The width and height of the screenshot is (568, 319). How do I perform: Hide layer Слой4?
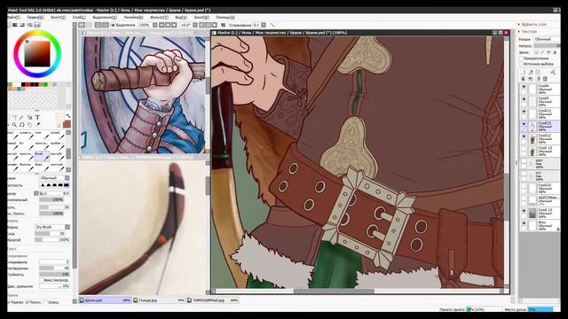coord(524,87)
